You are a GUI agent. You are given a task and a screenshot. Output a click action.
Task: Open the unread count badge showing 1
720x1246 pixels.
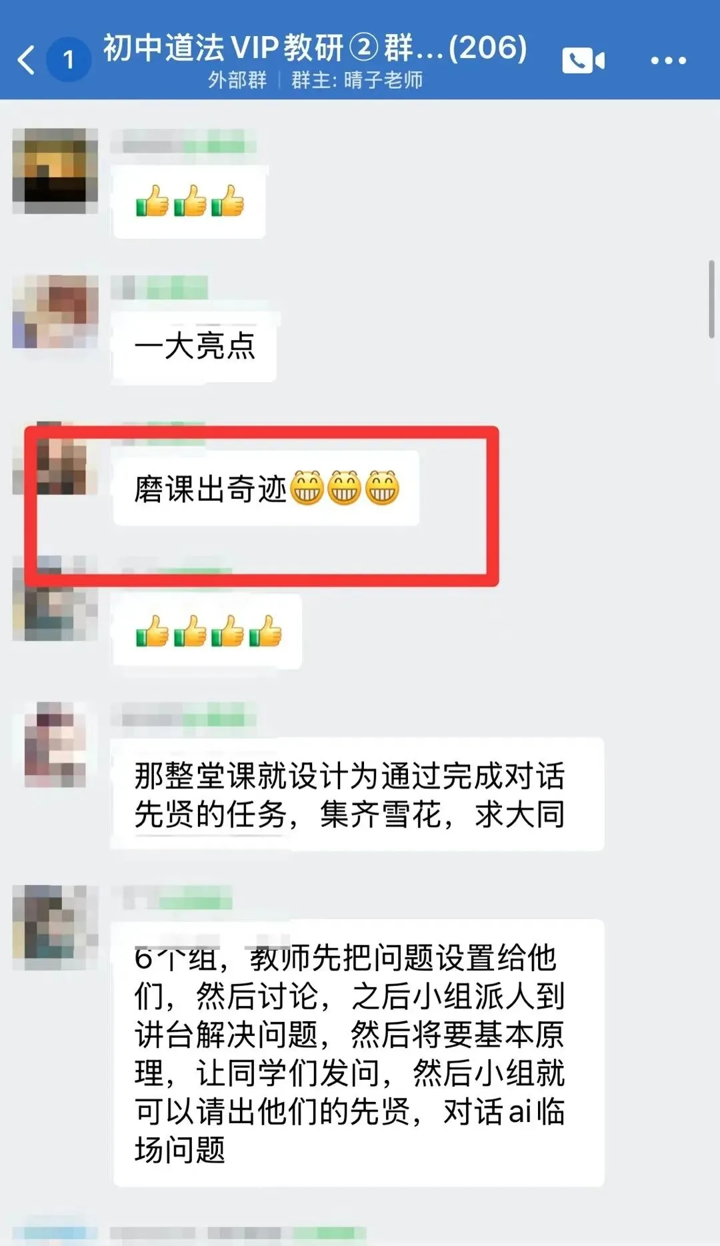pyautogui.click(x=68, y=60)
